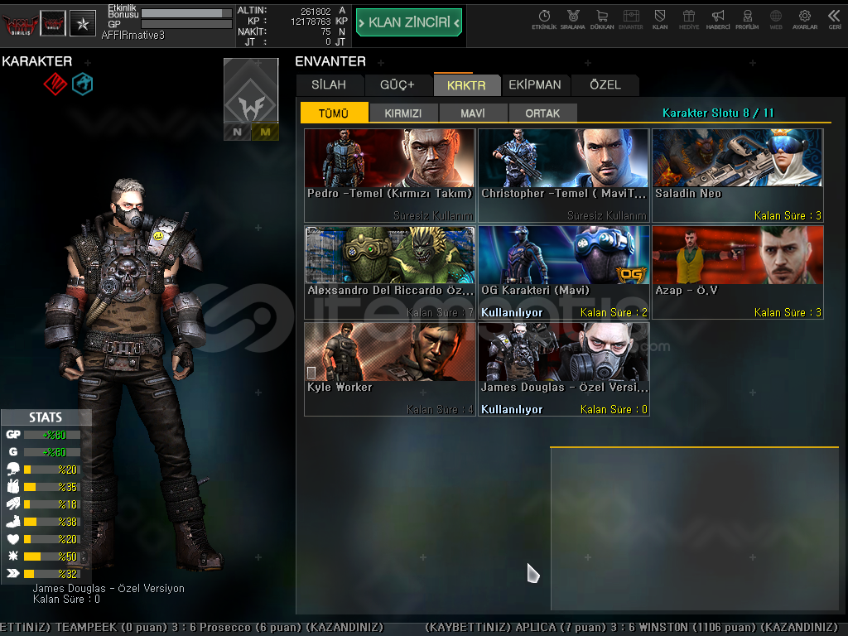Click the Etkinlik Bonusu progress bar

(186, 13)
